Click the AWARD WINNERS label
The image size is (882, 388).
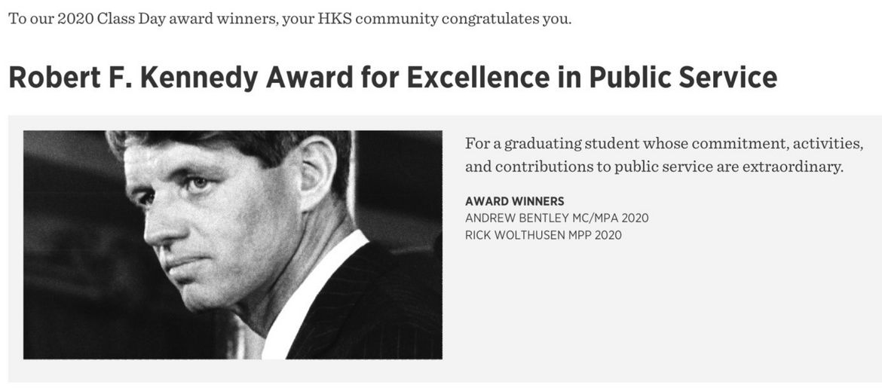514,200
